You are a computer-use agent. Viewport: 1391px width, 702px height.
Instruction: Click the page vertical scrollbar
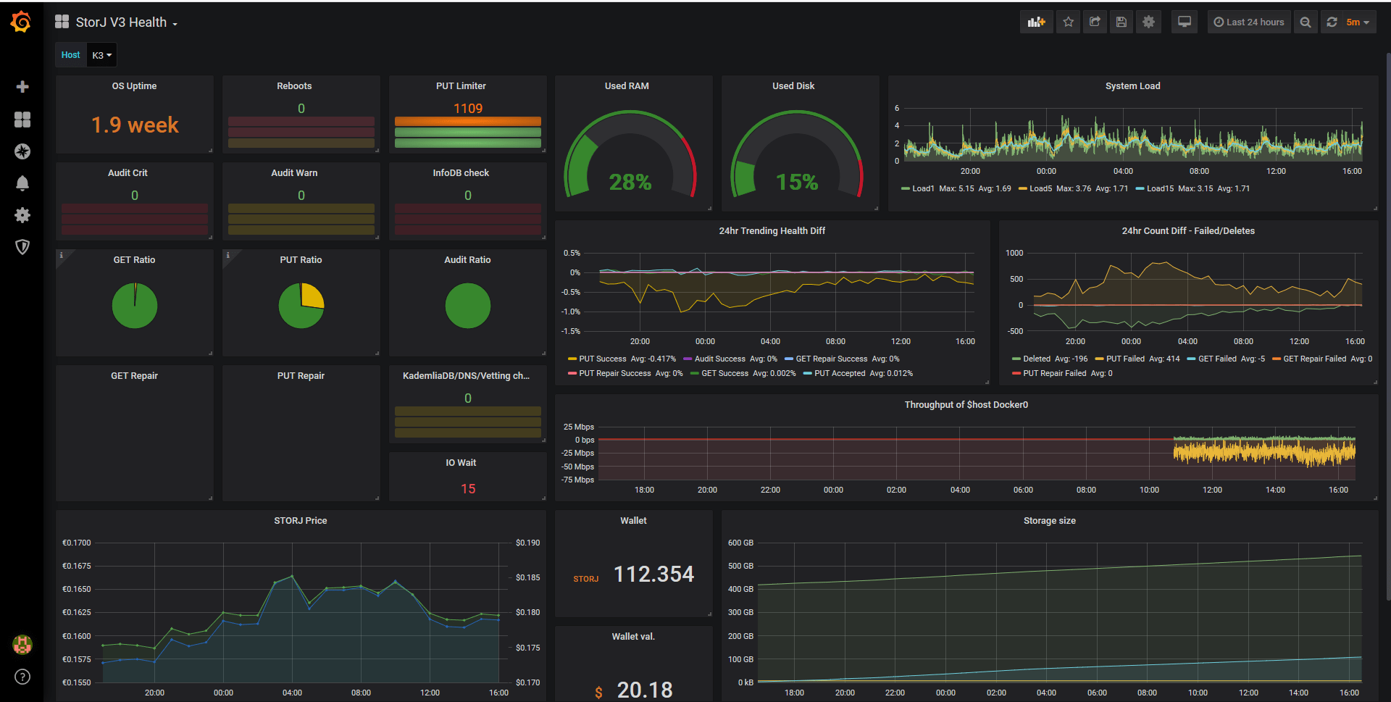1387,326
